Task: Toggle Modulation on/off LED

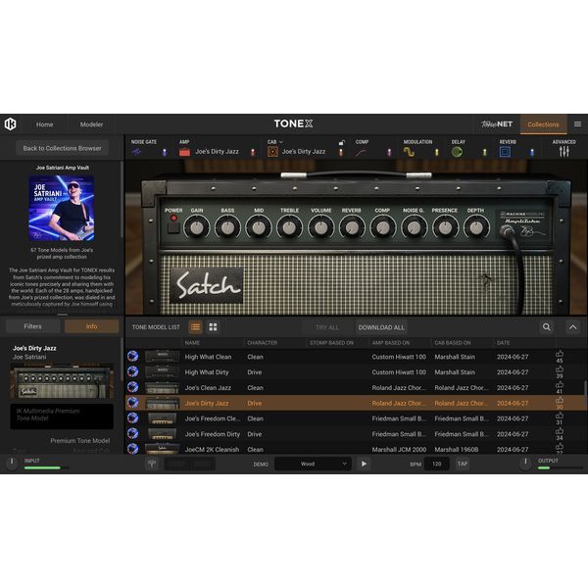Action: [436, 152]
